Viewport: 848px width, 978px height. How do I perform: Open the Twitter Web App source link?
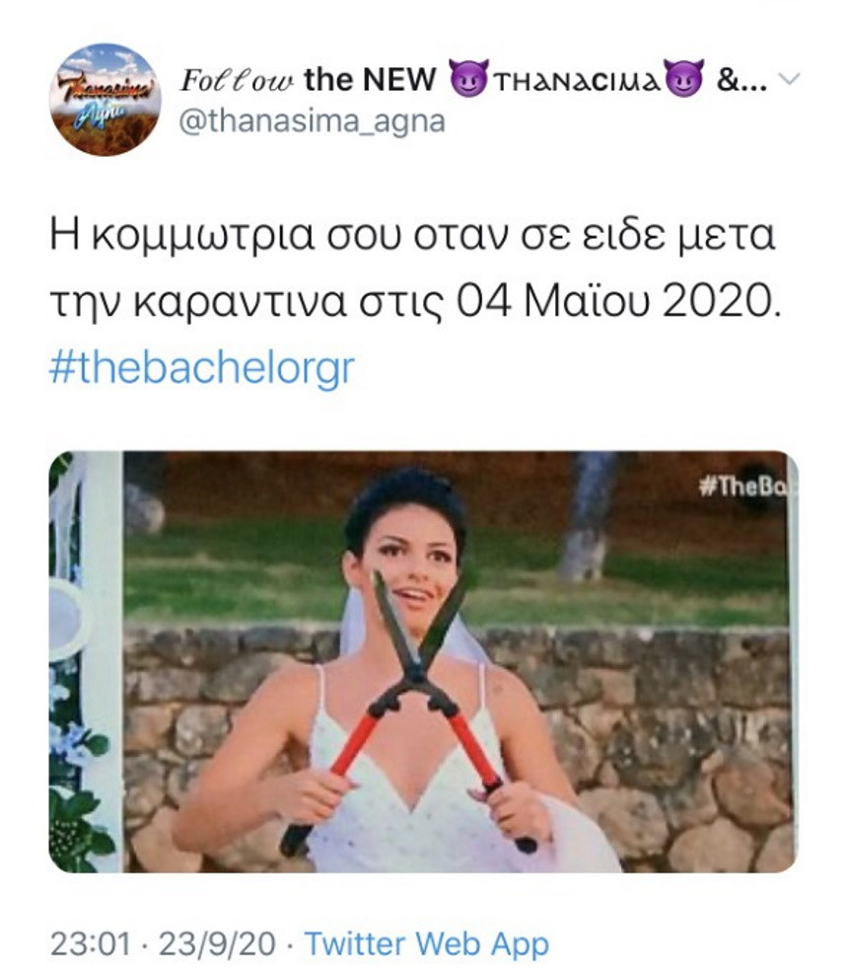pos(427,943)
